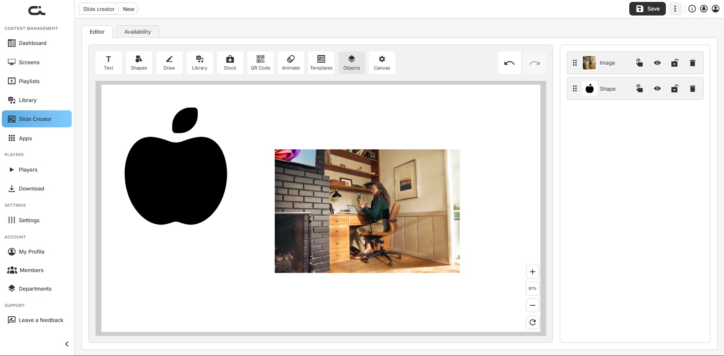The height and width of the screenshot is (356, 724).
Task: Redo the last action
Action: (x=535, y=63)
